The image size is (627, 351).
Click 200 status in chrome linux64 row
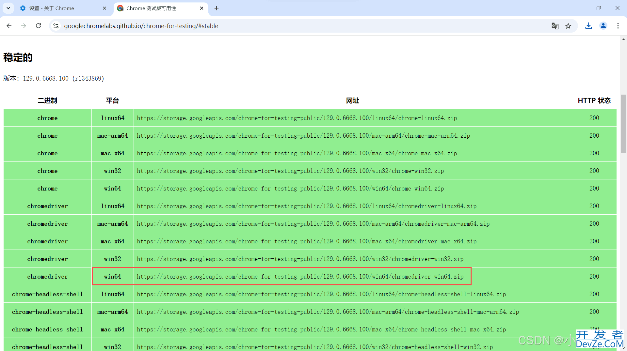click(594, 118)
